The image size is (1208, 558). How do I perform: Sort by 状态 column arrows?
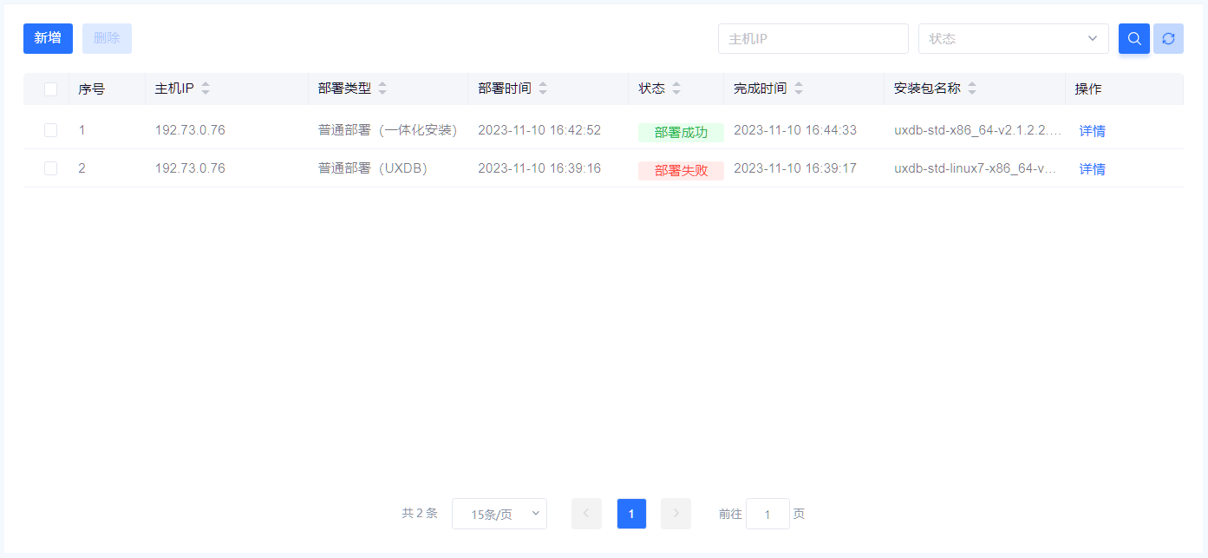(676, 89)
